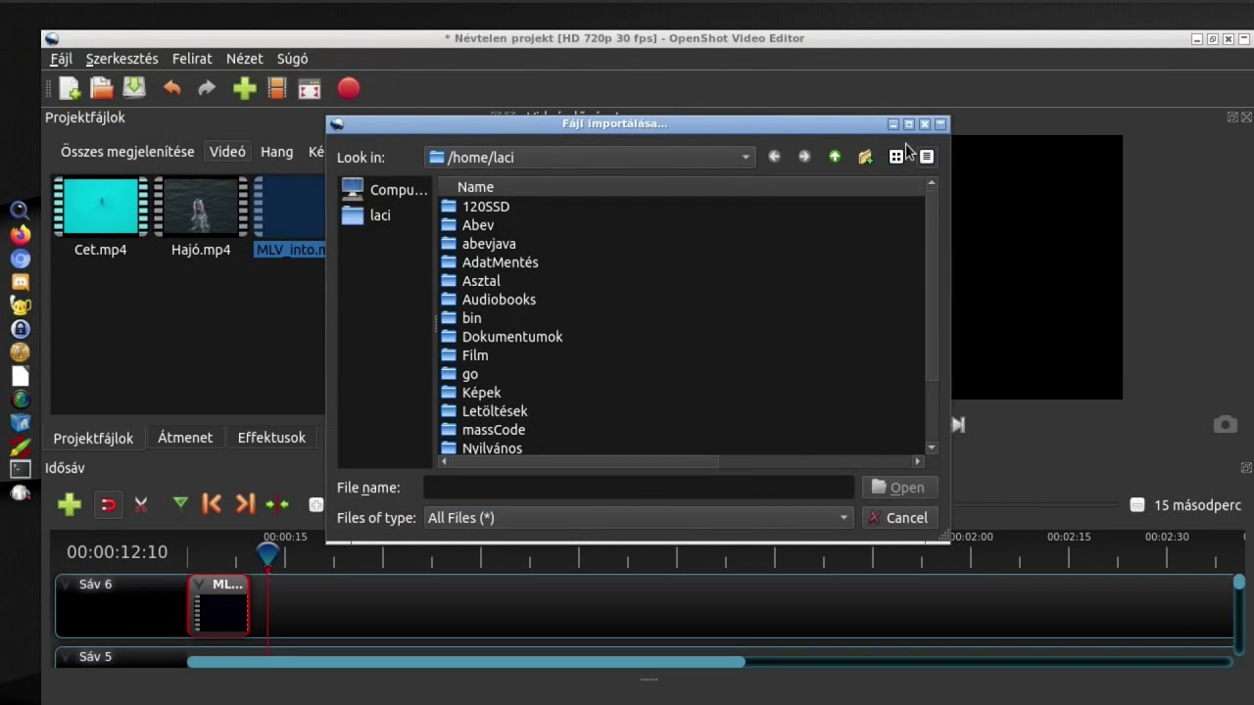Click the Redo arrow in toolbar
Screen dimensions: 1254x705
tap(207, 89)
